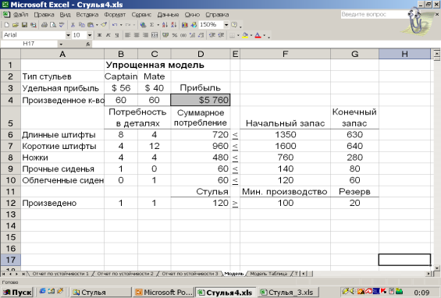Select cell with value 1350
Image resolution: width=441 pixels, height=298 pixels.
[x=285, y=135]
